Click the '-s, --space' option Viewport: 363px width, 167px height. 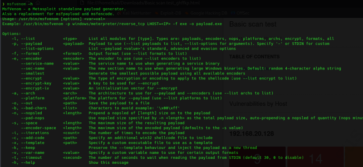coord(25,123)
